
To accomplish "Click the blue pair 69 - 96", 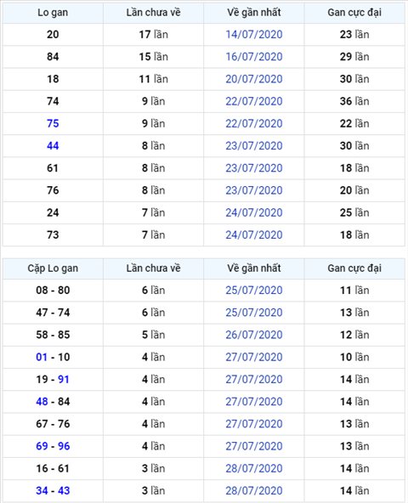I will [x=53, y=446].
